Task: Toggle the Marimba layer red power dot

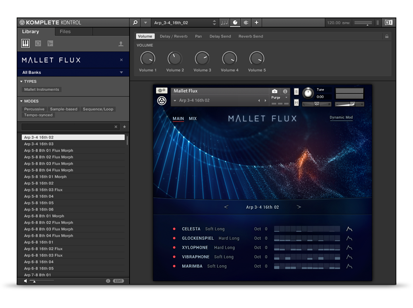Action: pyautogui.click(x=174, y=266)
